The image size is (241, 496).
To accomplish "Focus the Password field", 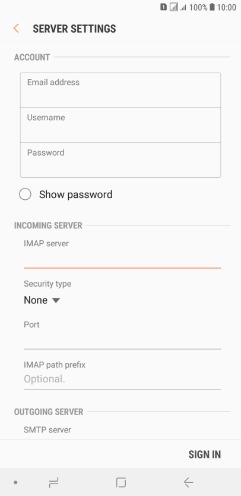I will click(120, 160).
